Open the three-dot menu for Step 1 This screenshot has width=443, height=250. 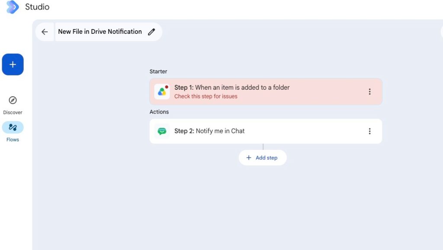pos(369,91)
